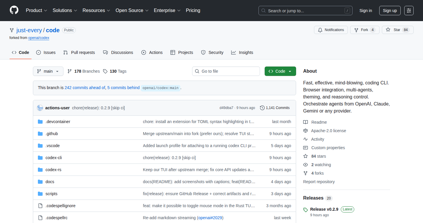Click the Sign up button

(390, 11)
